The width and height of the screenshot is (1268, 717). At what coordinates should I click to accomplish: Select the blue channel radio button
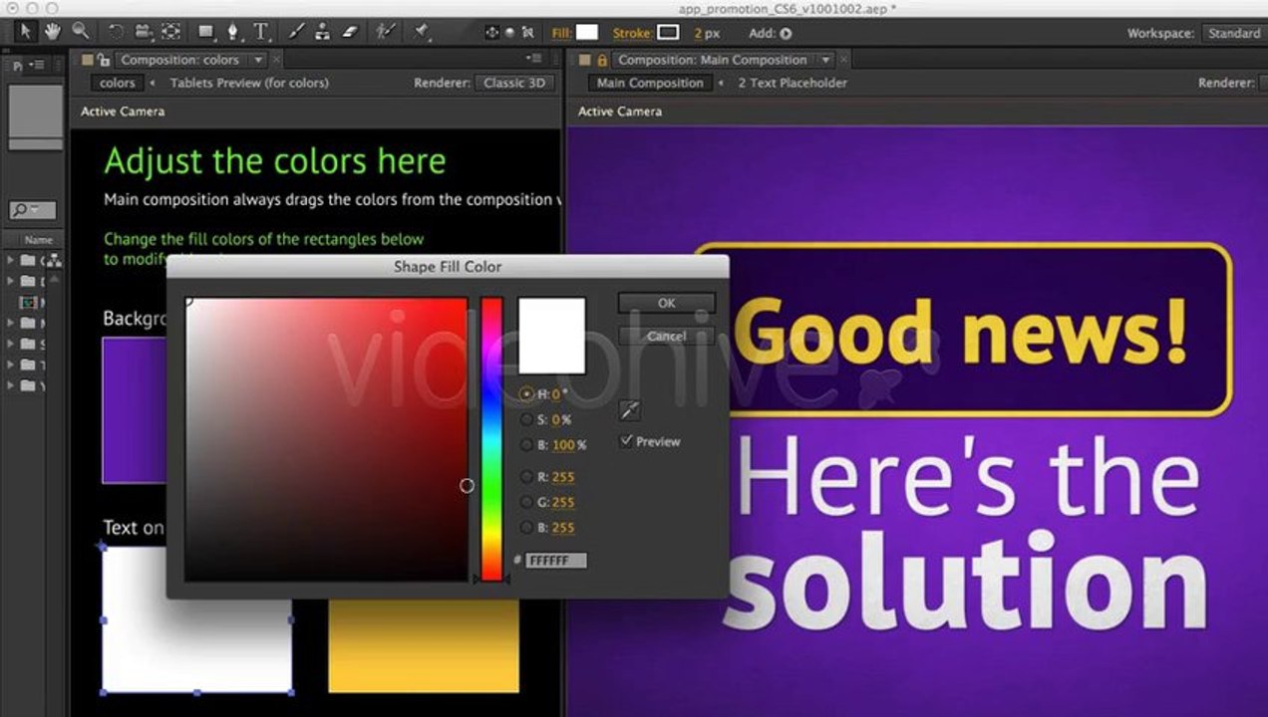click(526, 528)
